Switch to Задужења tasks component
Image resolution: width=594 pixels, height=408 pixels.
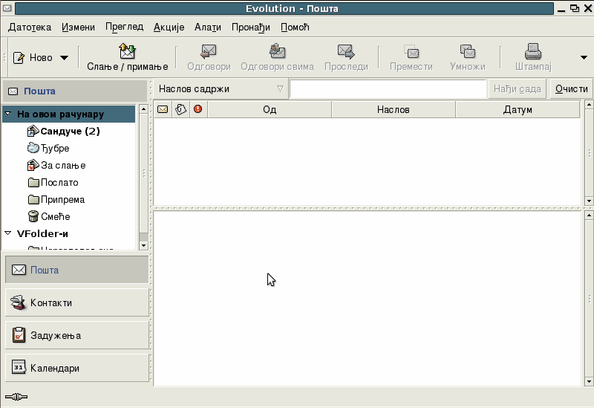coord(77,335)
